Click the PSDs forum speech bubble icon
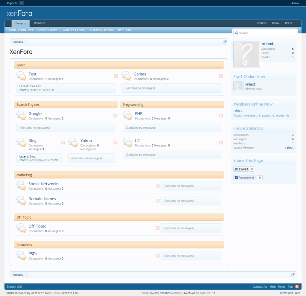This screenshot has height=296, width=306. point(21,256)
